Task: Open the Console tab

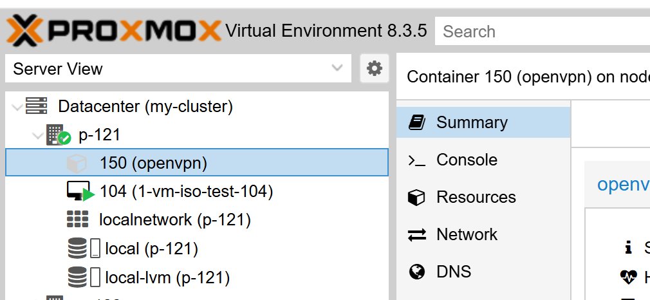Action: coord(483,160)
